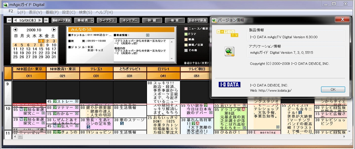This screenshot has height=149, width=355.
Task: Jump back with the double-left arrow button
Action: (9, 20)
